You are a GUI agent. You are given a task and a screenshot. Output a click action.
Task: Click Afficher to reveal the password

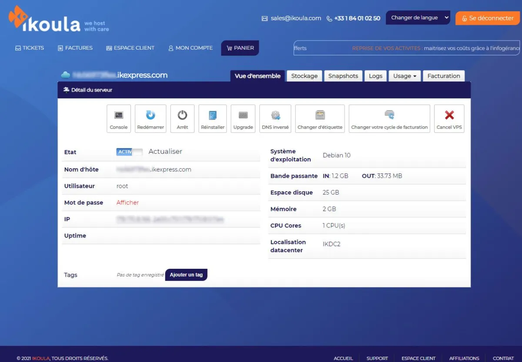(x=127, y=203)
